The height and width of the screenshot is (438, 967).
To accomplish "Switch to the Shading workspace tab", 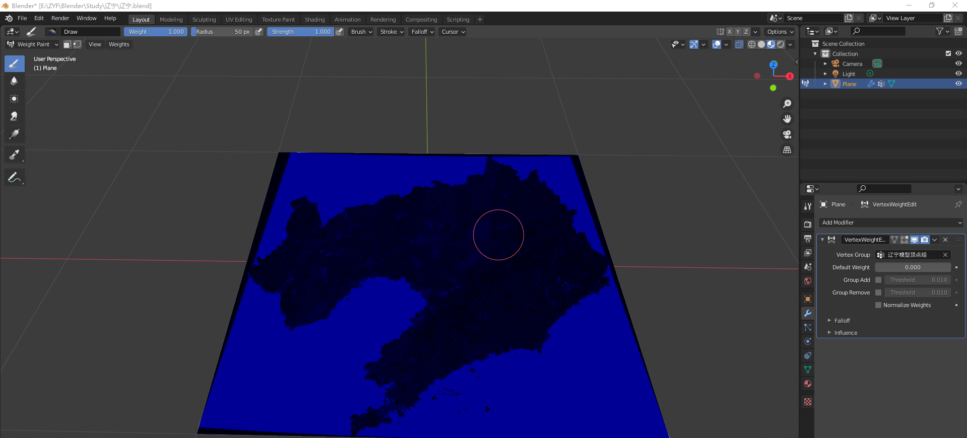I will pos(314,20).
